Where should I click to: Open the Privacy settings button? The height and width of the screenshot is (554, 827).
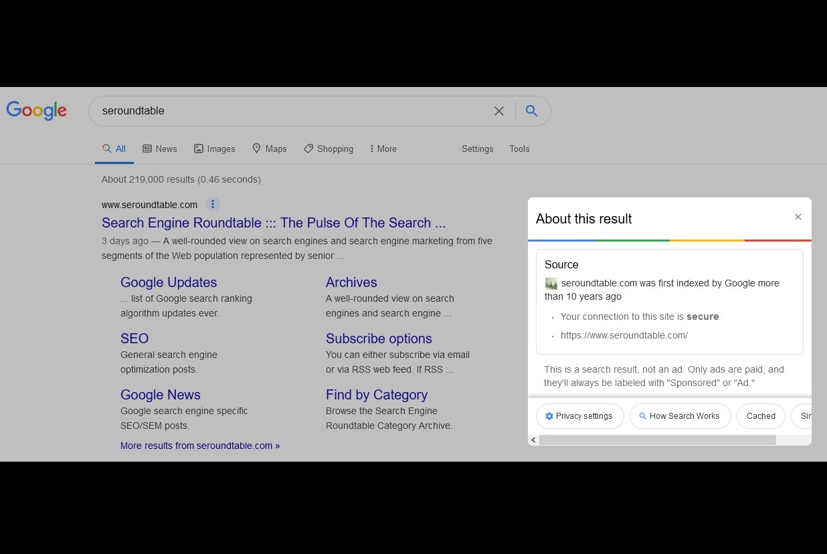pos(579,415)
